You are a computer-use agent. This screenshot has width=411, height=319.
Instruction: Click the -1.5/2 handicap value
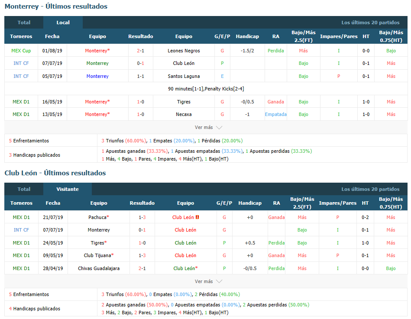[247, 51]
